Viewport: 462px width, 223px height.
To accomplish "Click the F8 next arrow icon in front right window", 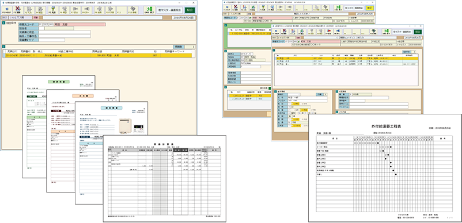I will (338, 32).
